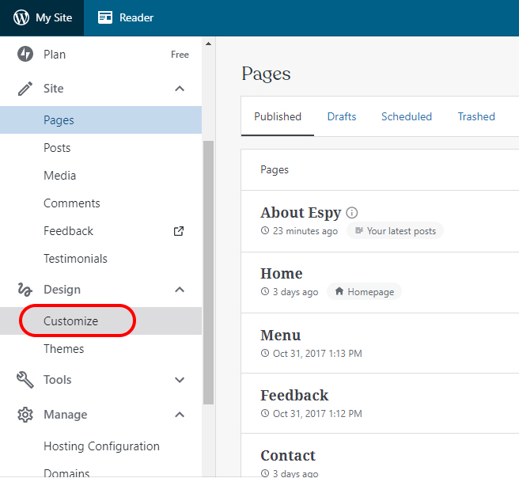The image size is (519, 478).
Task: Switch to the Scheduled tab
Action: coord(407,116)
